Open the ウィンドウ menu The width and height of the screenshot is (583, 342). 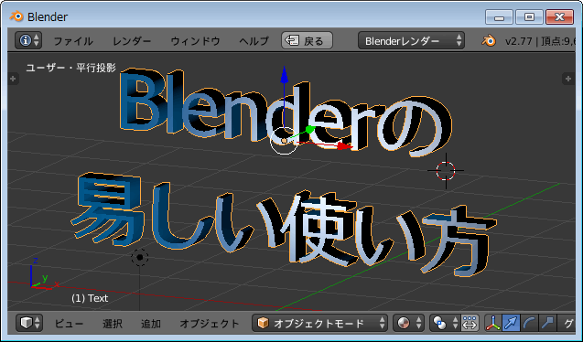tap(196, 41)
